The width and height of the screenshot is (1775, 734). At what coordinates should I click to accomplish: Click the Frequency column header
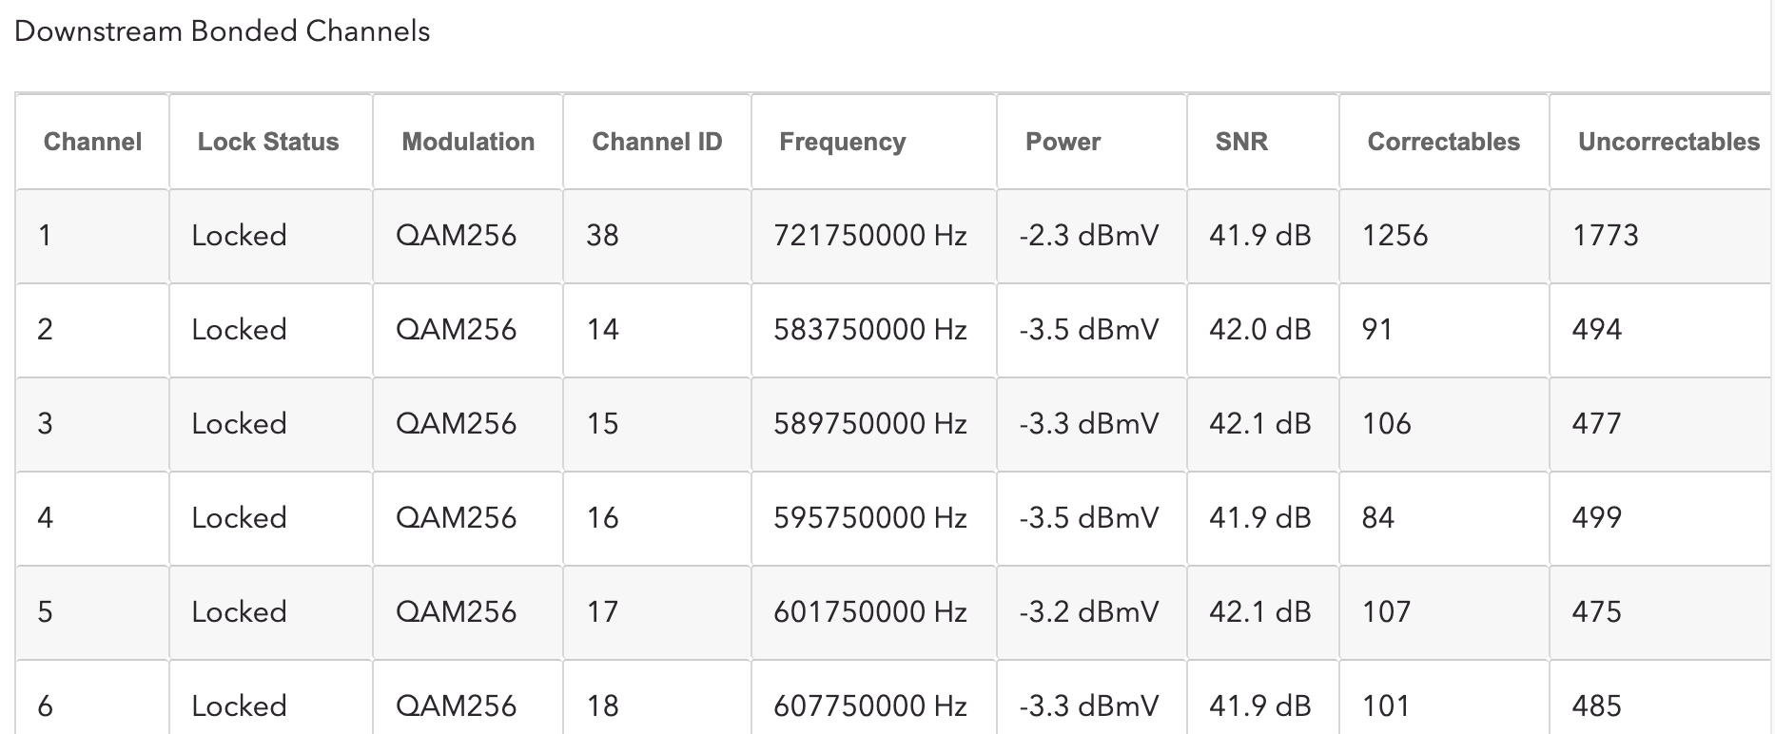[x=842, y=142]
